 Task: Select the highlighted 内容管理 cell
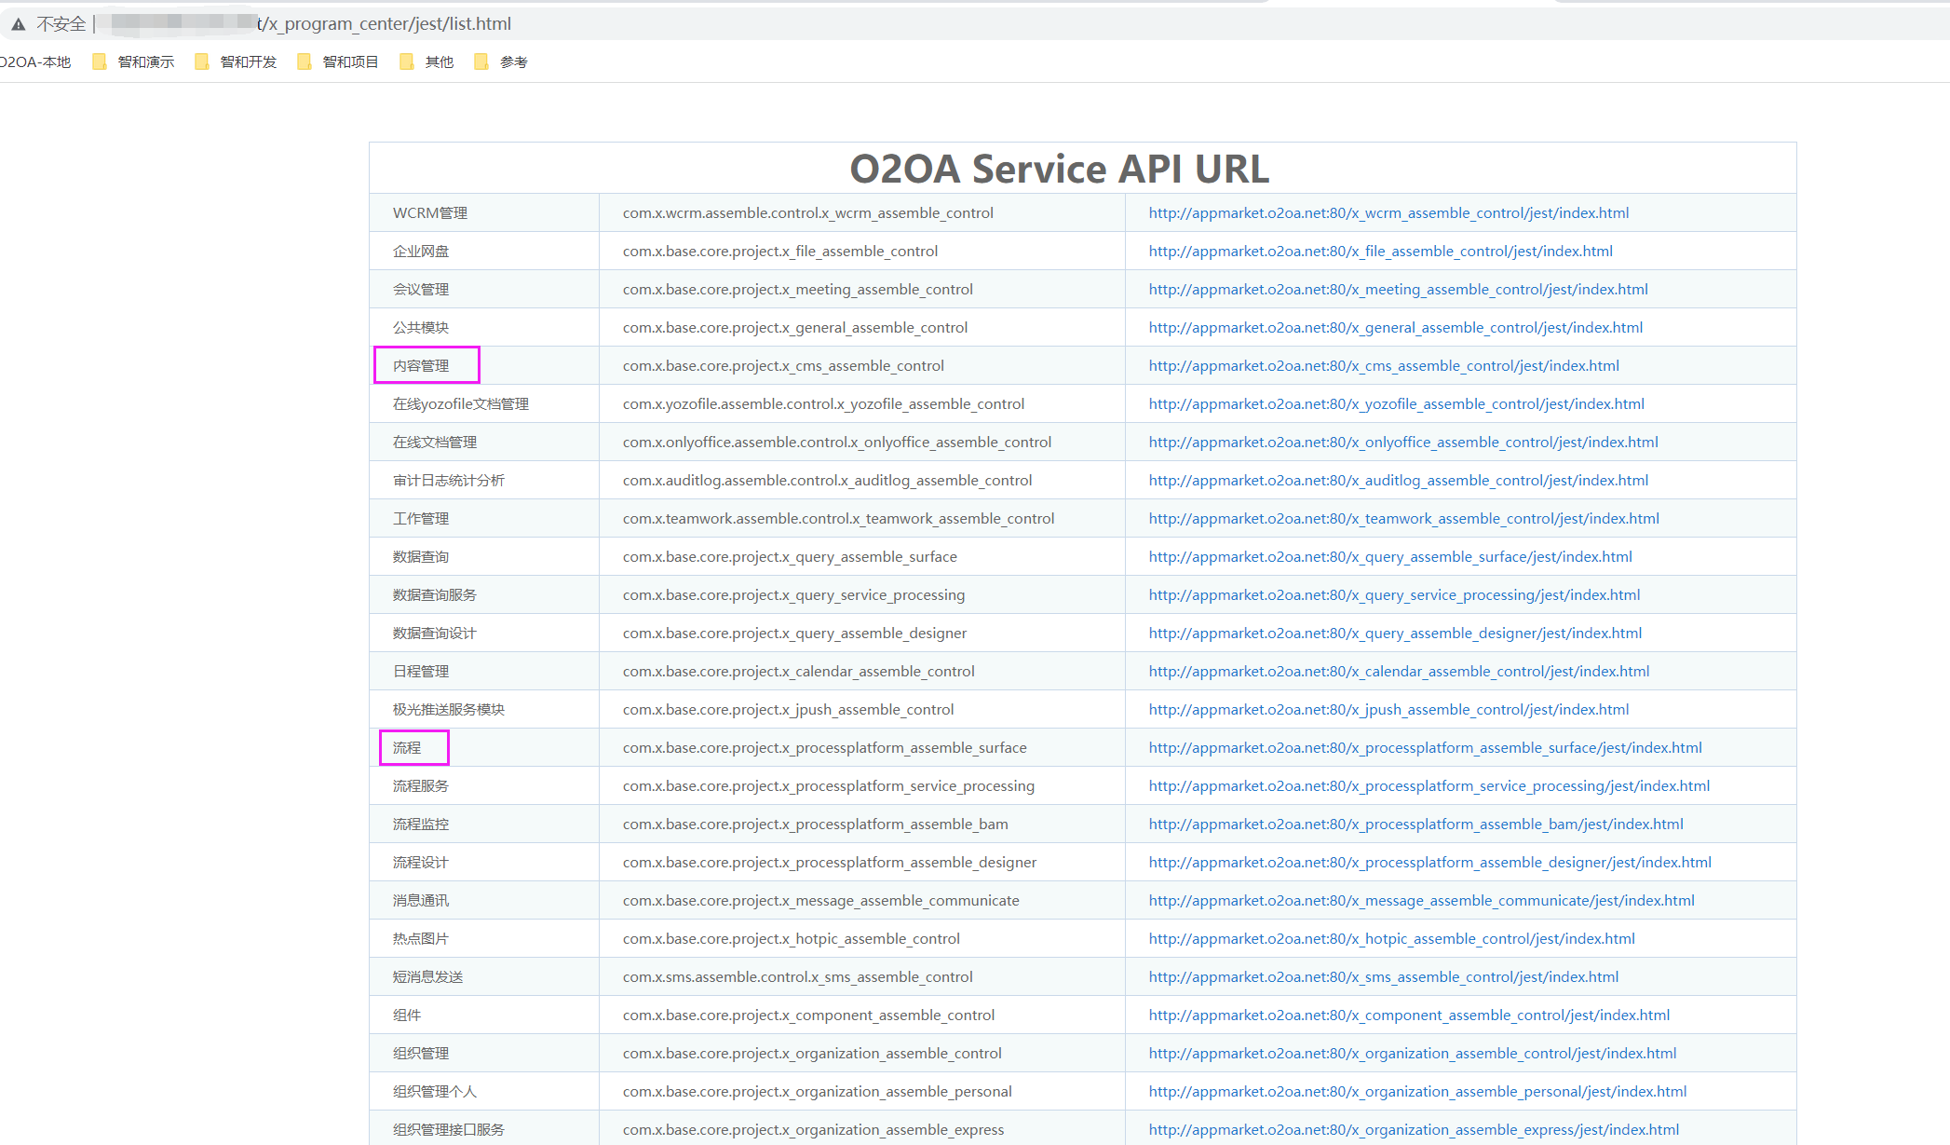(422, 366)
